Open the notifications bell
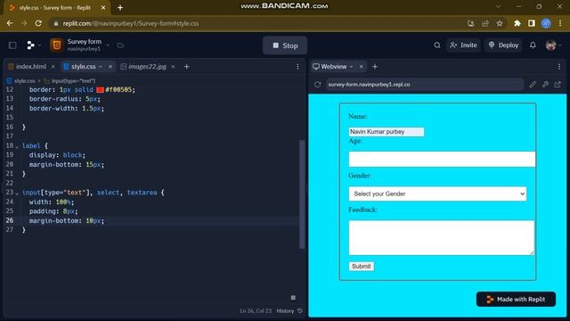 click(x=533, y=45)
